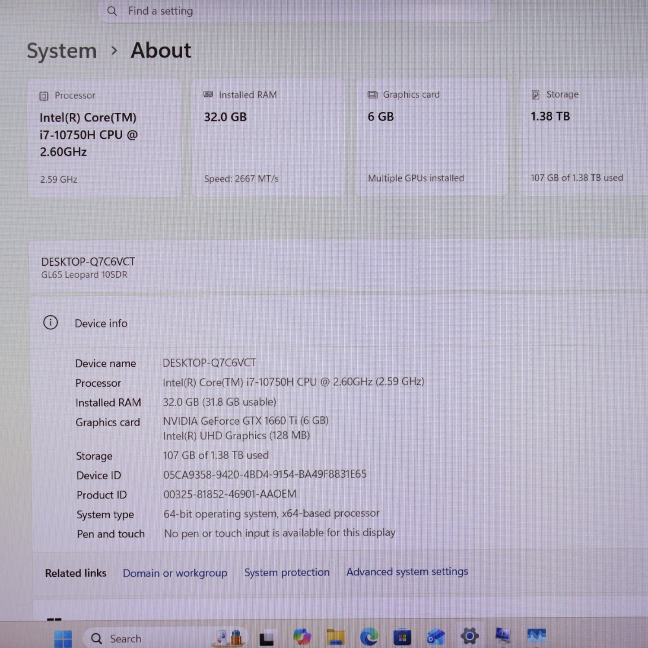Viewport: 648px width, 648px height.
Task: Click the Graphics card icon
Action: (372, 94)
